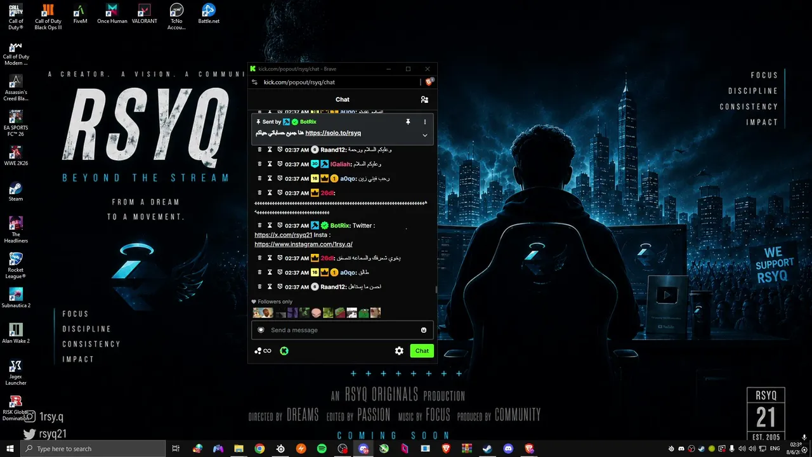812x457 pixels.
Task: Open the Once Human desktop icon
Action: [x=112, y=14]
